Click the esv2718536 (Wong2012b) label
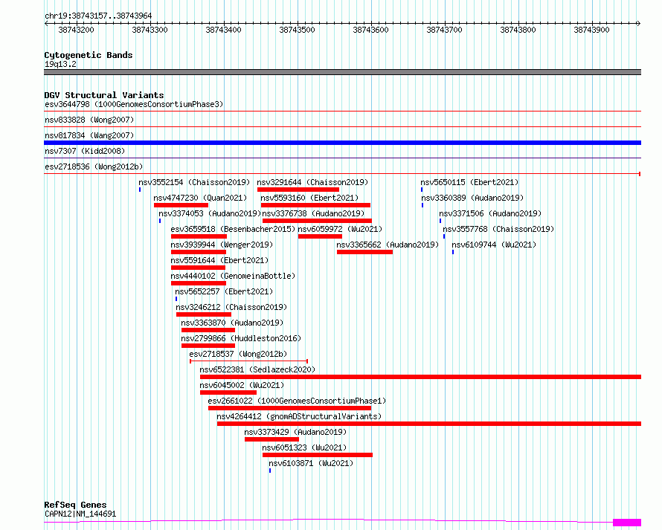662x530 pixels. 94,167
